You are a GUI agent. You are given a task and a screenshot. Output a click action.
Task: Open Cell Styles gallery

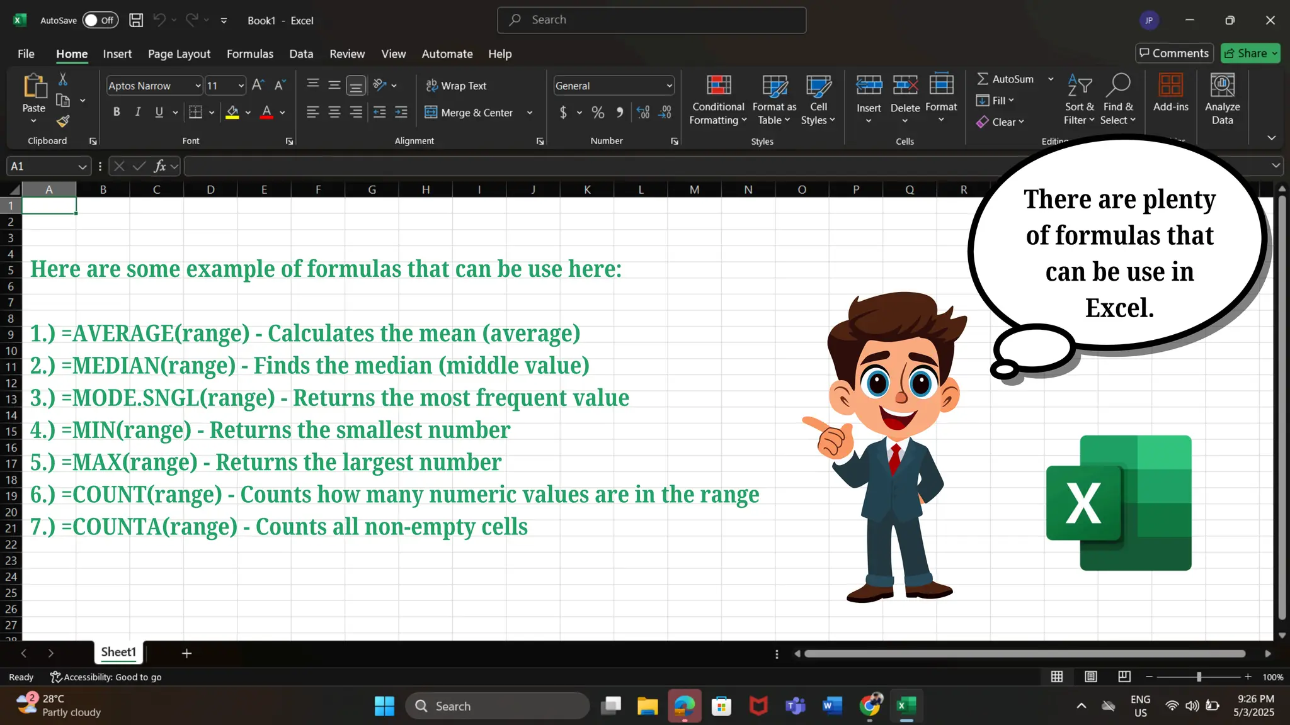tap(818, 100)
